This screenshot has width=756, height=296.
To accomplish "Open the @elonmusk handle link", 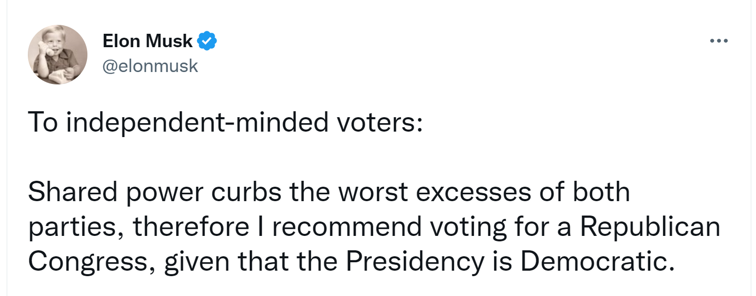I will [151, 66].
